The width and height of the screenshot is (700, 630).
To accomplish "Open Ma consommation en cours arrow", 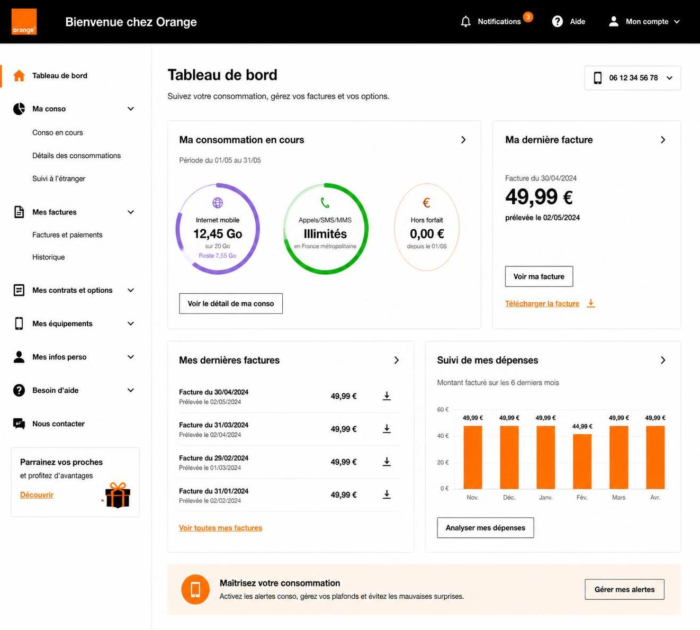I will [x=463, y=140].
